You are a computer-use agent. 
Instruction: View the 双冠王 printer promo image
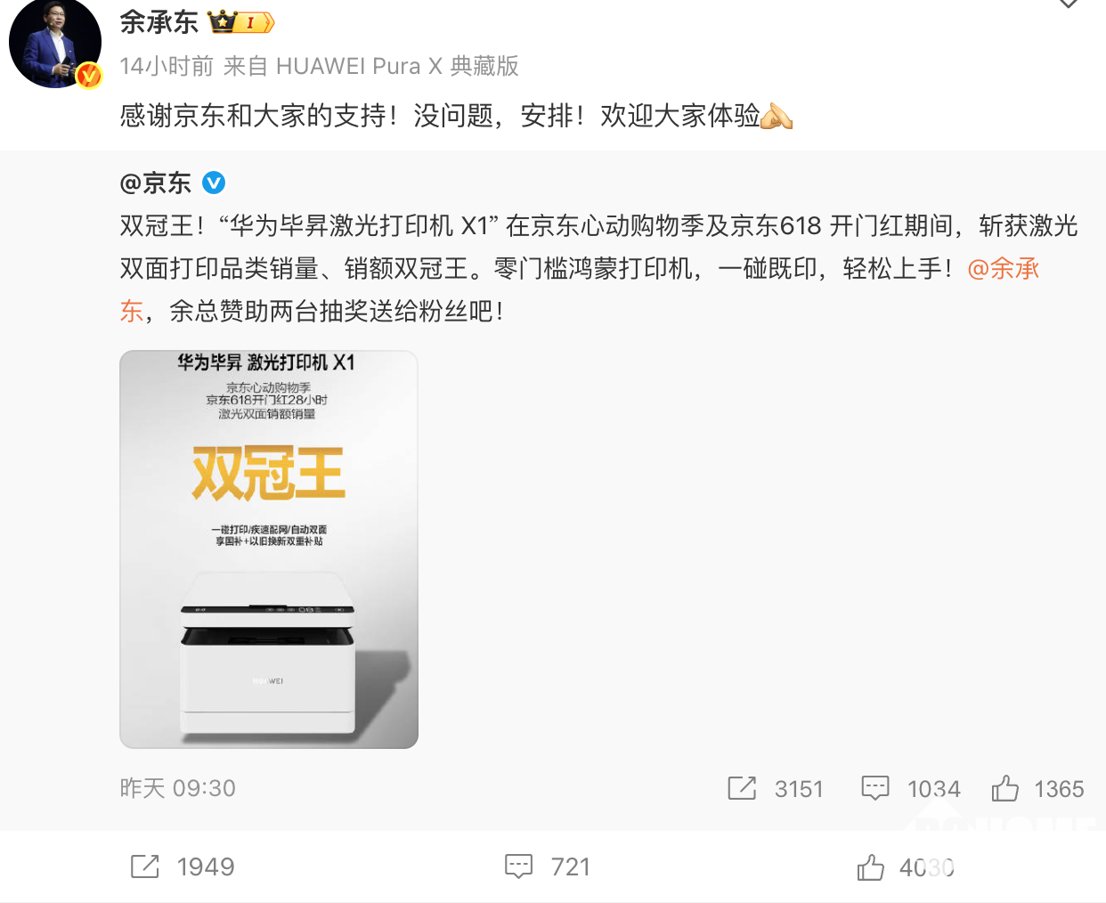269,549
